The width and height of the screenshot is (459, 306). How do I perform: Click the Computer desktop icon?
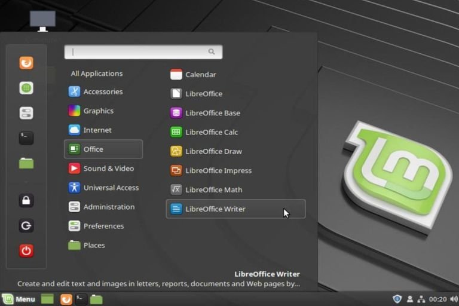(42, 21)
